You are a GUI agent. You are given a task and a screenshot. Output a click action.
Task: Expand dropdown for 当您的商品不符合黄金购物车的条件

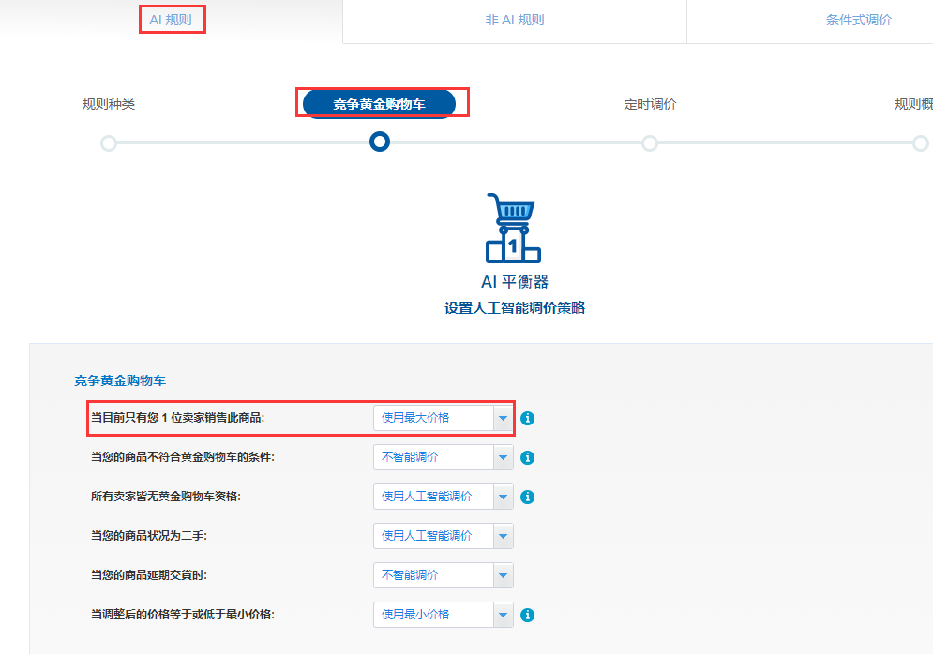point(444,457)
